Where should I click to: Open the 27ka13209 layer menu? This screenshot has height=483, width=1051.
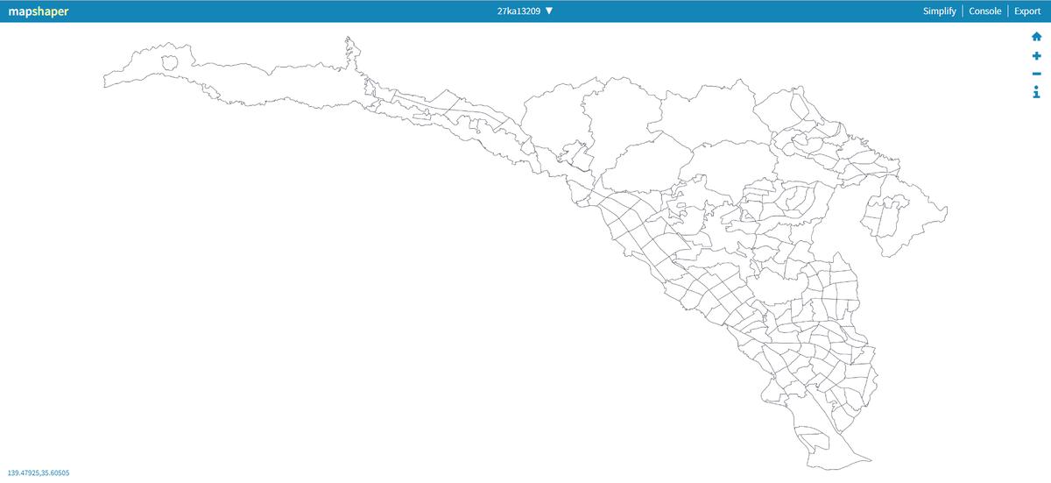[x=518, y=11]
